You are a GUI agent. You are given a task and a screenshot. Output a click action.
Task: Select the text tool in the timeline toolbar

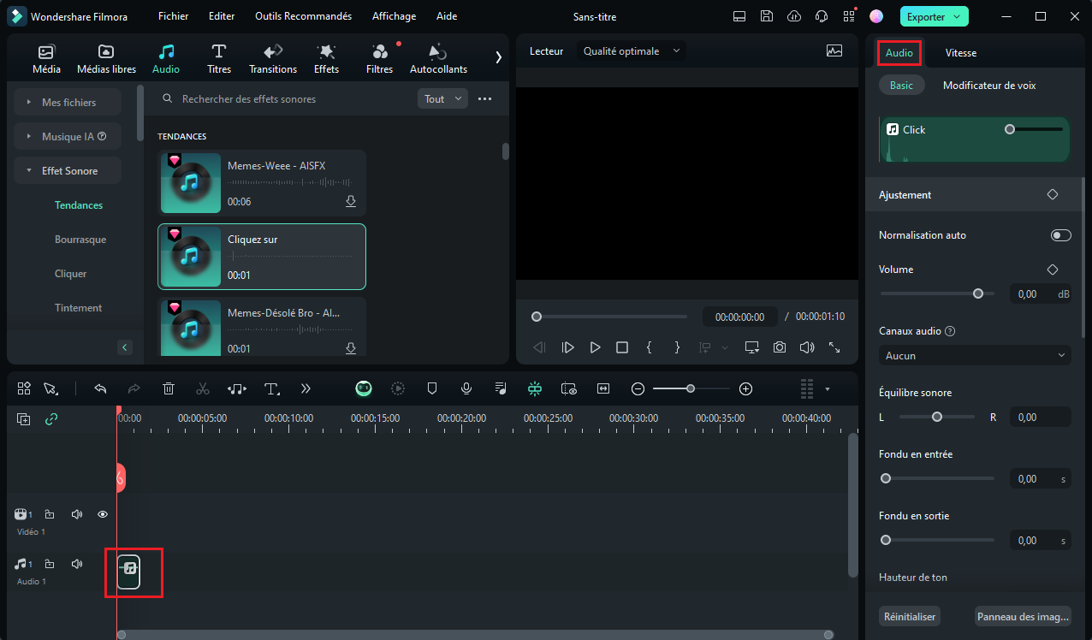(x=272, y=388)
